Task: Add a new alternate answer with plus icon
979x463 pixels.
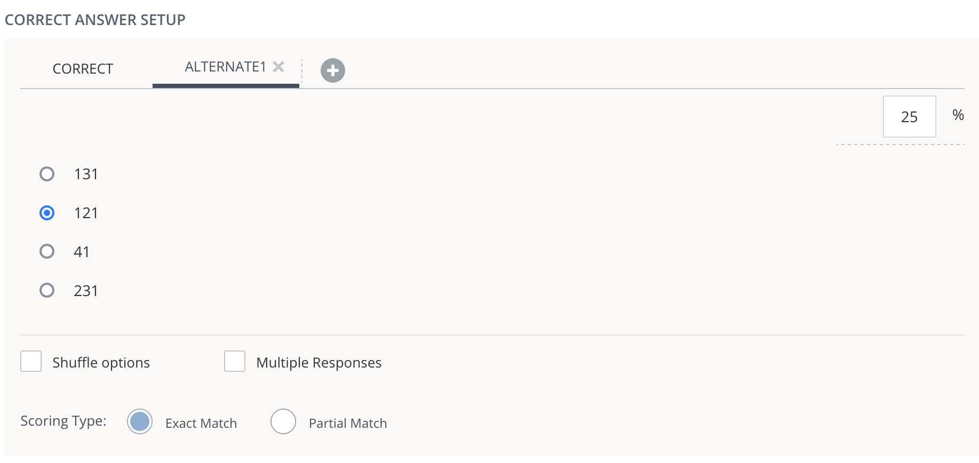Action: click(333, 70)
